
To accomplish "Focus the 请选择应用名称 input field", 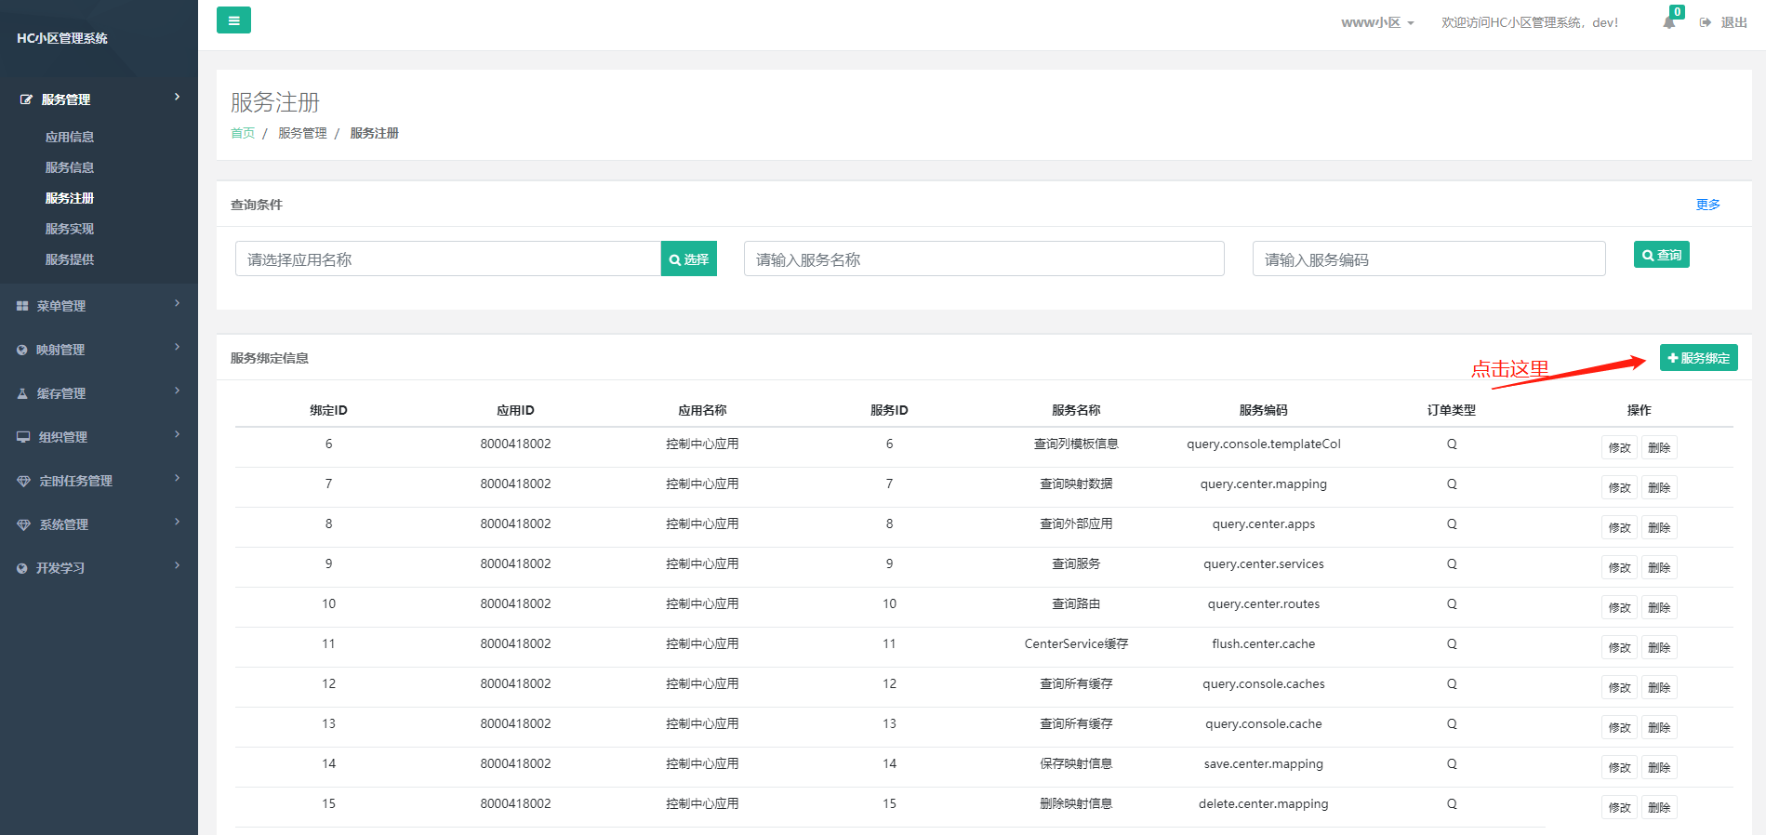I will click(448, 259).
